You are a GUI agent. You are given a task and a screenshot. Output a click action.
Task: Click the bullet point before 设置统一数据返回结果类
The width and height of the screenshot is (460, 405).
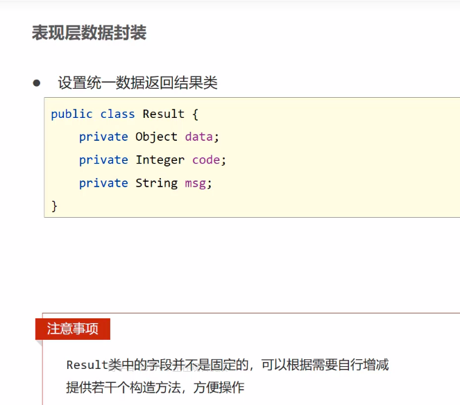coord(37,83)
